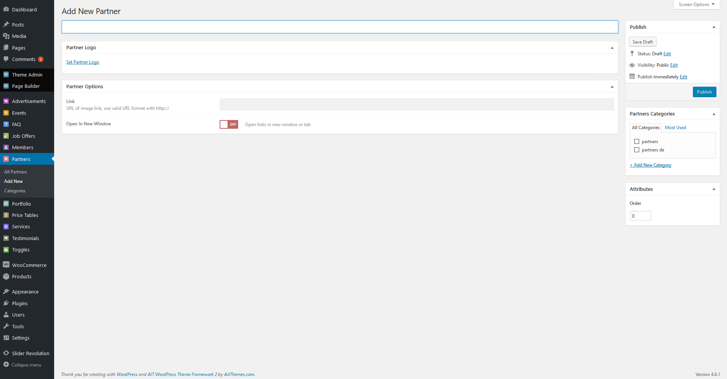Click the Products box icon
This screenshot has height=379, width=727.
pos(6,276)
